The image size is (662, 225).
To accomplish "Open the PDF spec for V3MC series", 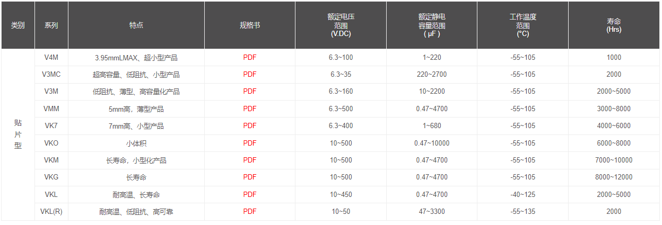I will point(249,74).
